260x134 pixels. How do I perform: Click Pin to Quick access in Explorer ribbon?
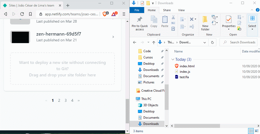[140, 23]
